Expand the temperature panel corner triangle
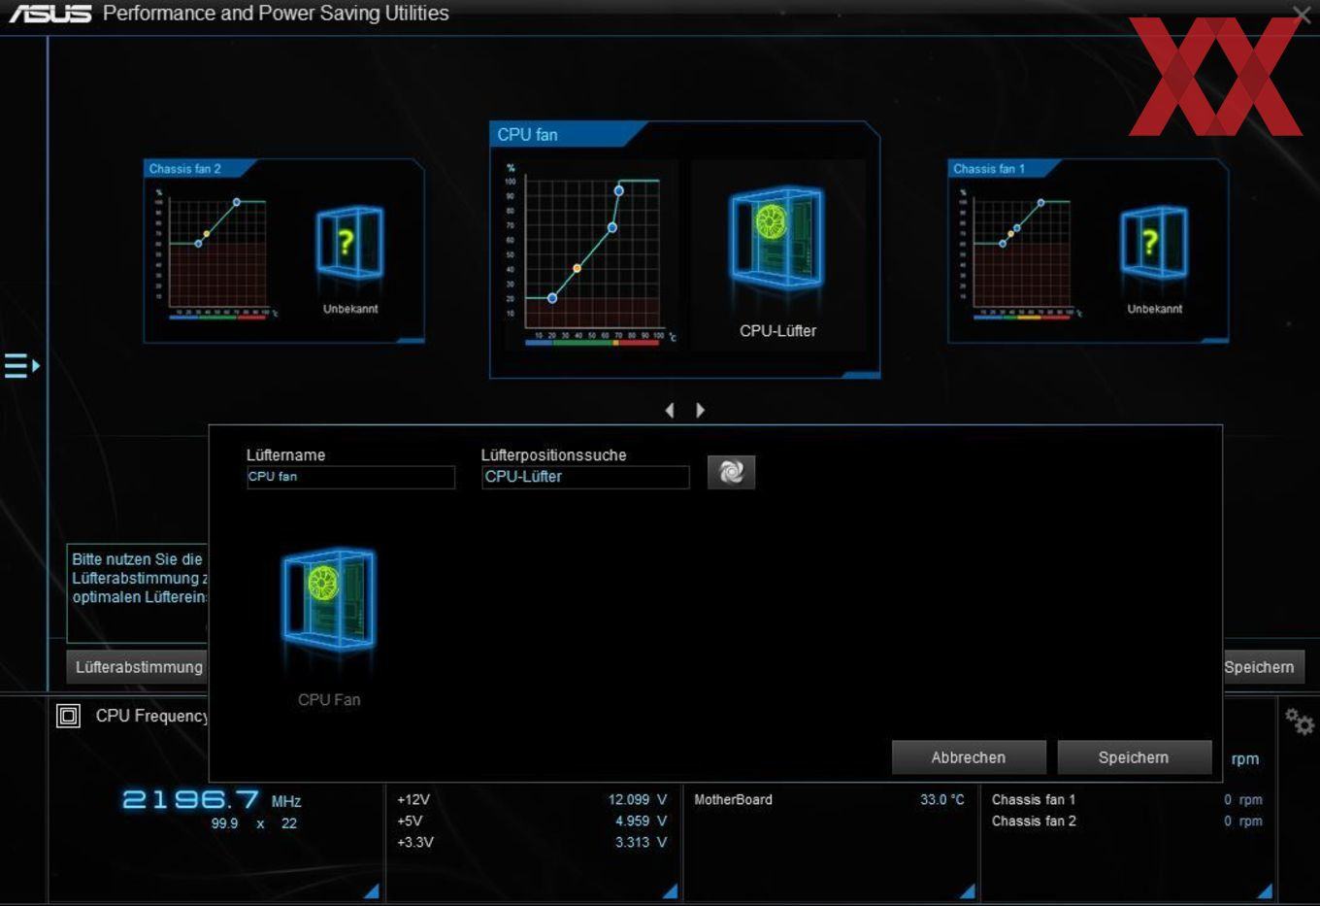Image resolution: width=1320 pixels, height=906 pixels. [967, 890]
